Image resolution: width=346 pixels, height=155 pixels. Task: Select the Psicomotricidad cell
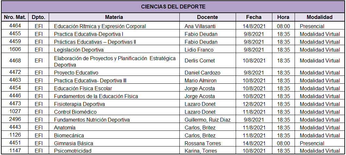114,151
